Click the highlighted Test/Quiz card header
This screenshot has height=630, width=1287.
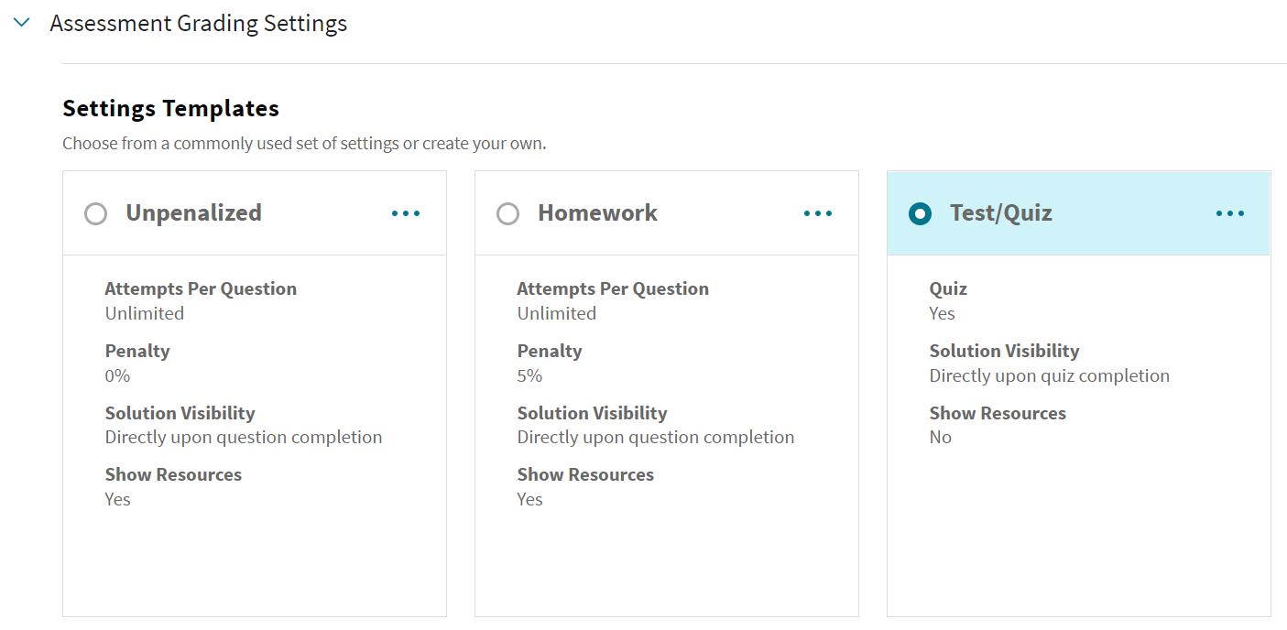coord(1078,212)
